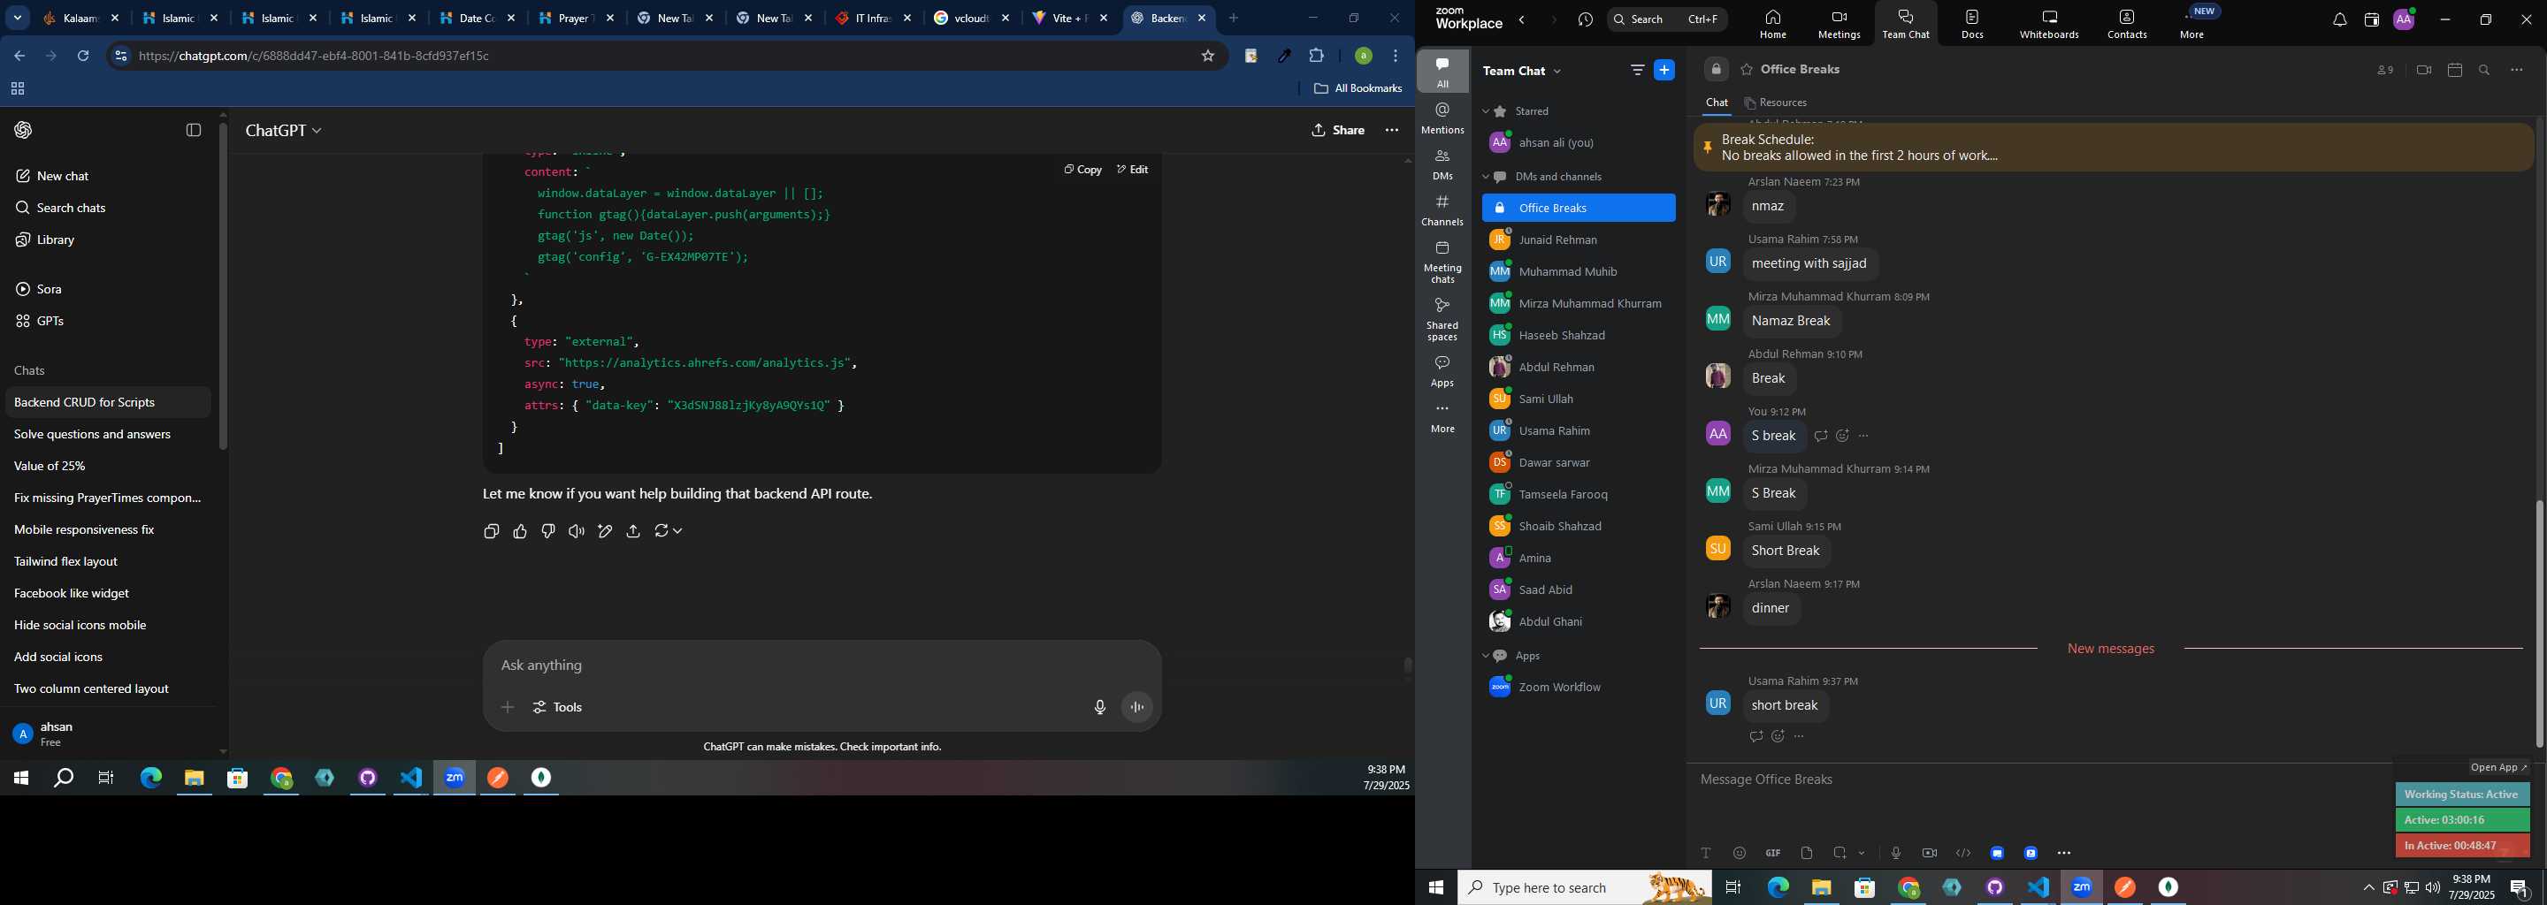
Task: Open Apps in the Zoom sidebar
Action: pos(1442,371)
